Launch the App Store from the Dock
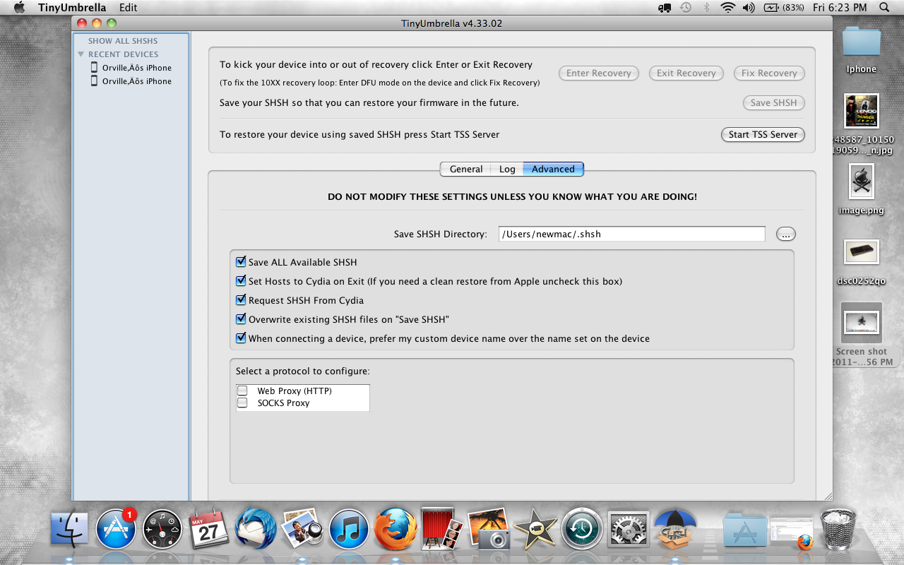The width and height of the screenshot is (904, 565). [116, 529]
